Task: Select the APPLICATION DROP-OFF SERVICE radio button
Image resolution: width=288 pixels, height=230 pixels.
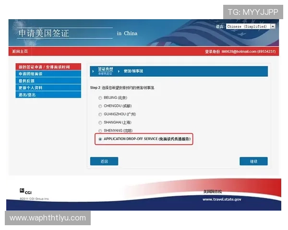Action: 100,139
